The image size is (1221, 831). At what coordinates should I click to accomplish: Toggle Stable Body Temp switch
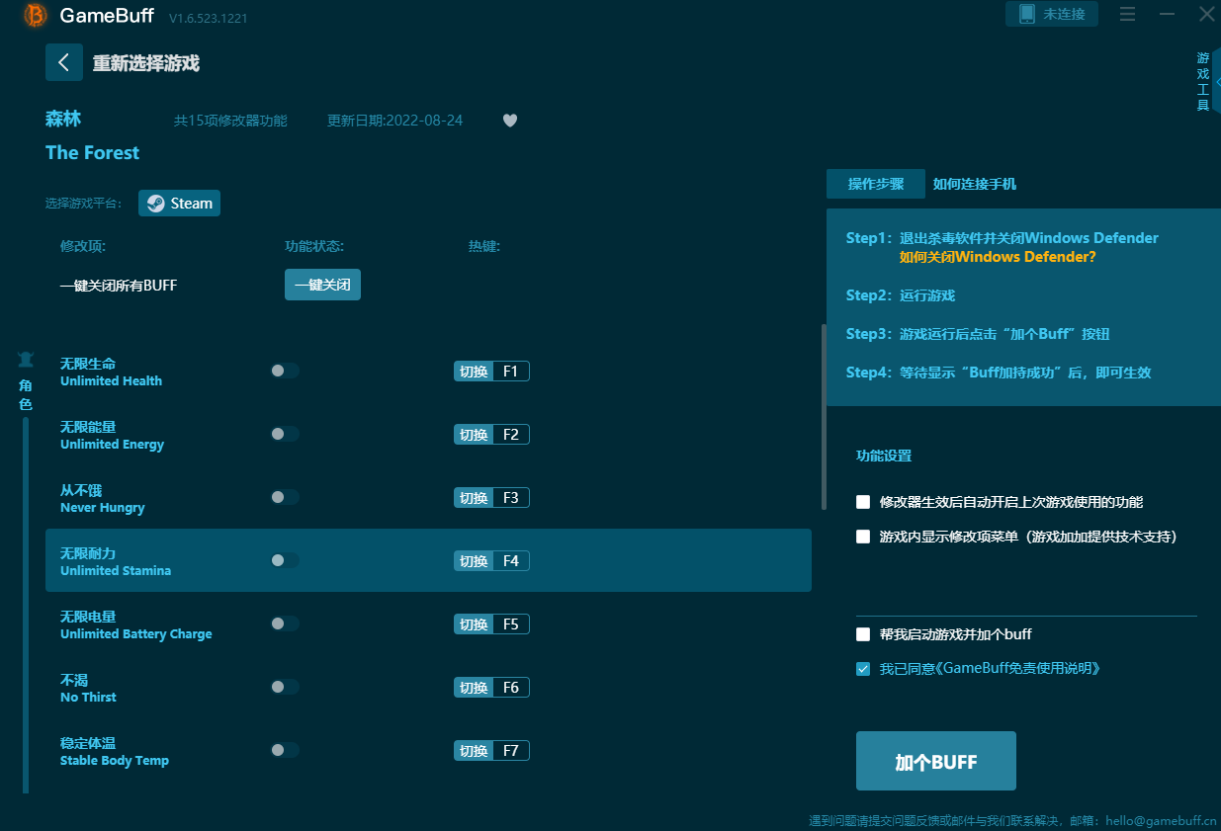tap(285, 750)
